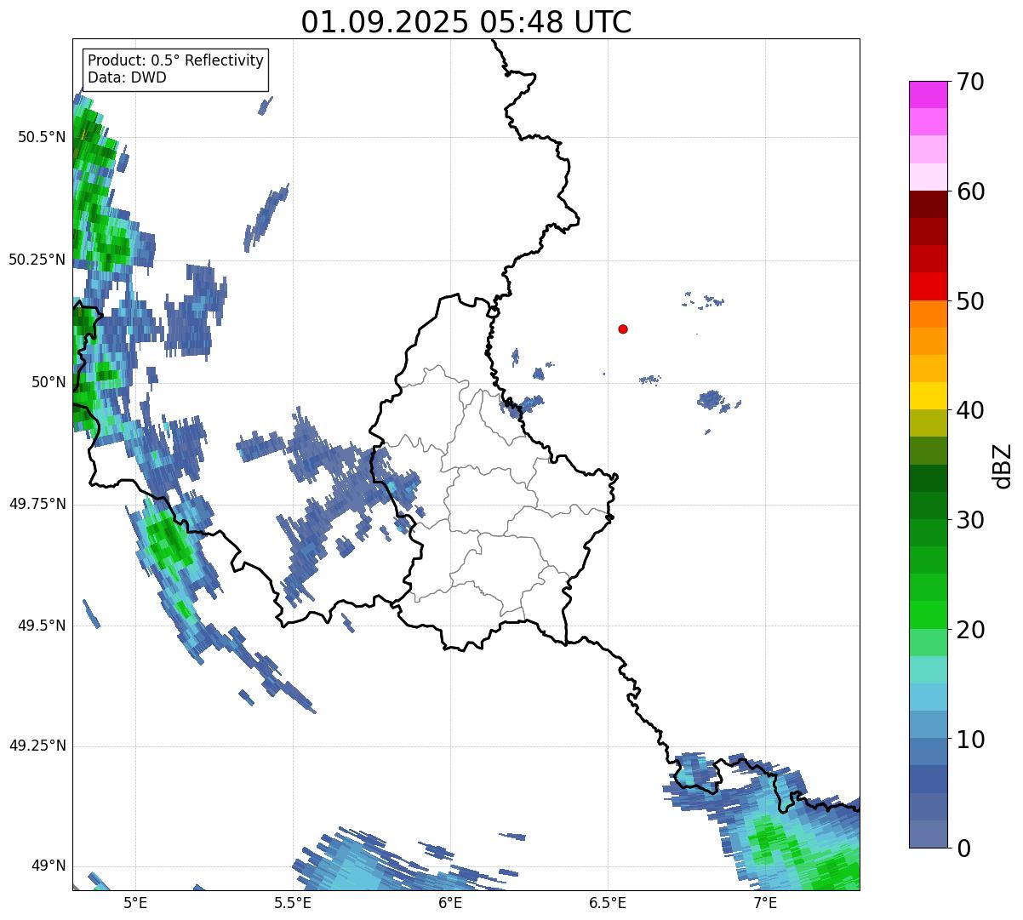The image size is (1023, 920).
Task: Click the 50°N latitude label
Action: pyautogui.click(x=49, y=382)
